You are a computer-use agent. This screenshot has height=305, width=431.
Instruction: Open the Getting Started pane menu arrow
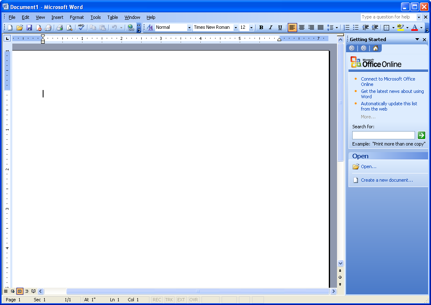click(x=417, y=39)
